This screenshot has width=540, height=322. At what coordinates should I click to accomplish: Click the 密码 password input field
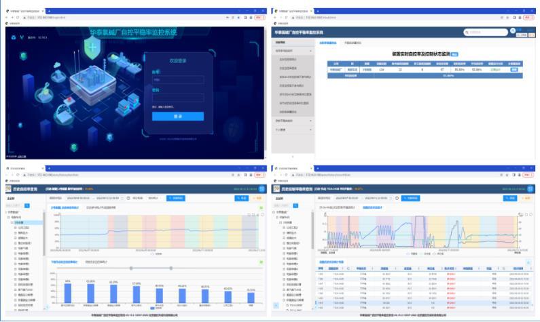[177, 97]
